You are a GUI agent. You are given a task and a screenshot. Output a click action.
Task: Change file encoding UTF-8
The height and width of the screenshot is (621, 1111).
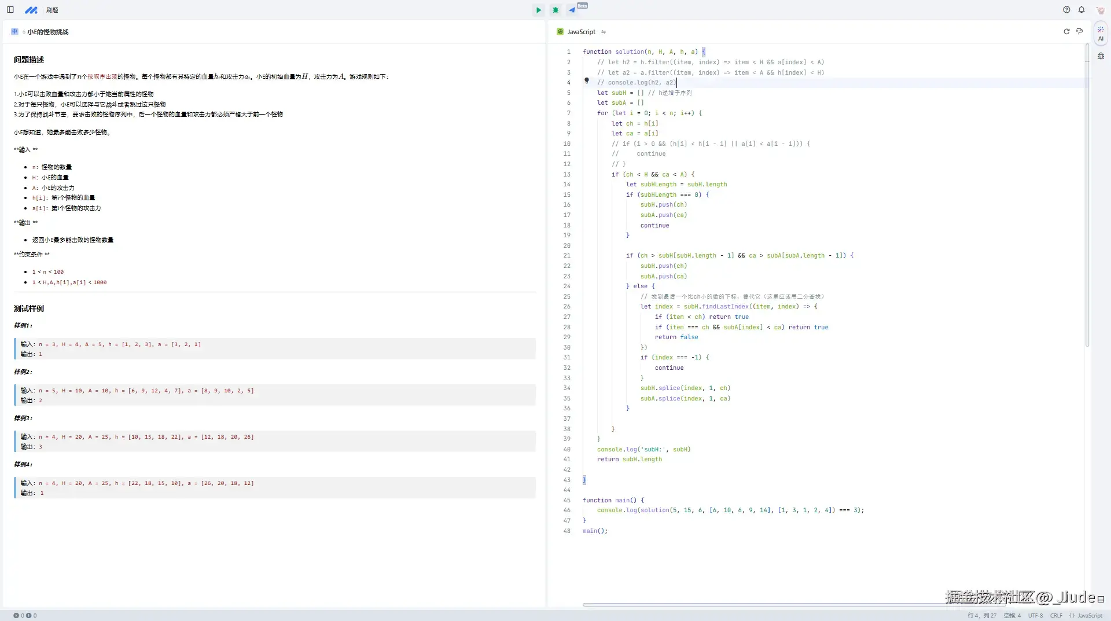1035,615
